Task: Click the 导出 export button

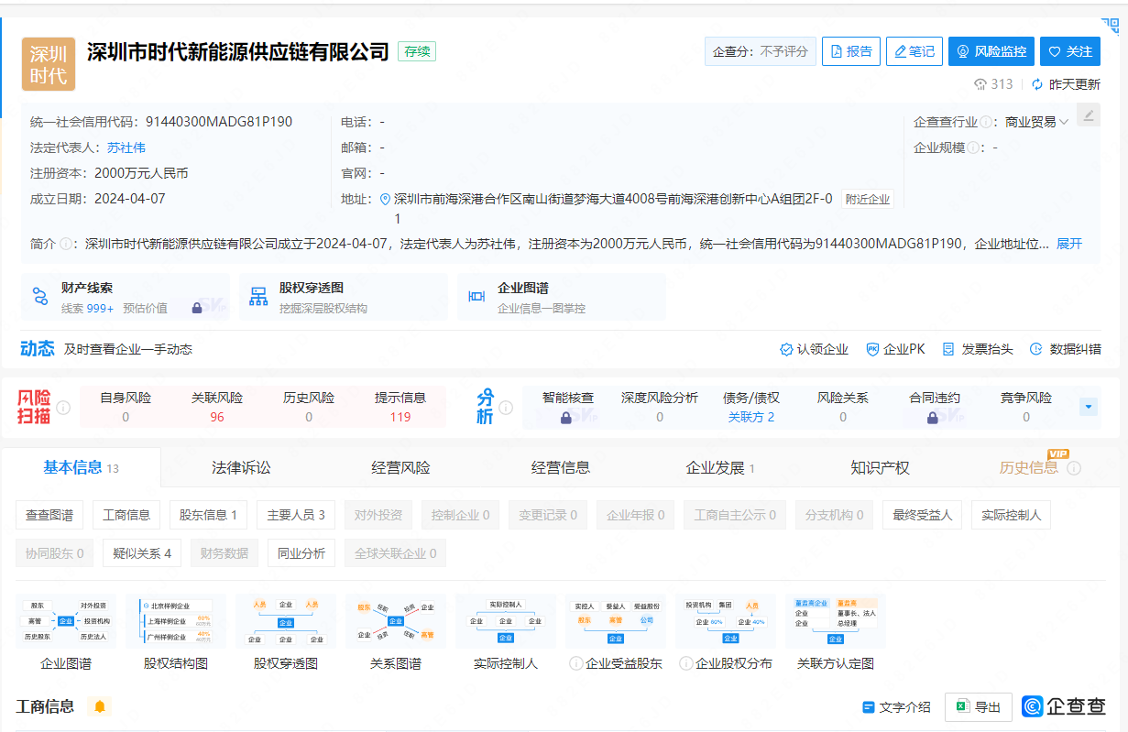Action: 979,707
